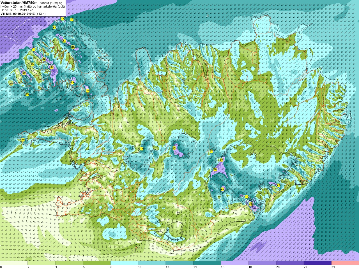
Task: Select the yellow gust label 36
Action: pyautogui.click(x=251, y=204)
